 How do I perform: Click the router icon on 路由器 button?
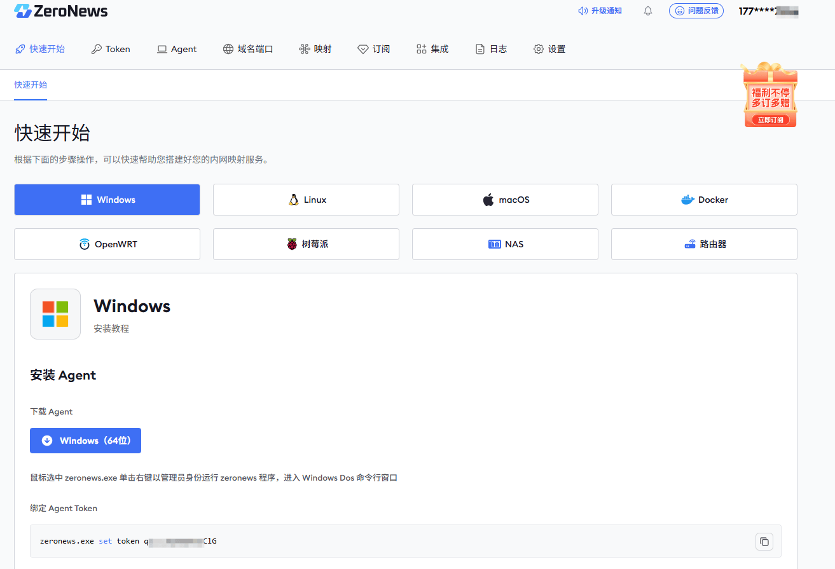pyautogui.click(x=690, y=244)
